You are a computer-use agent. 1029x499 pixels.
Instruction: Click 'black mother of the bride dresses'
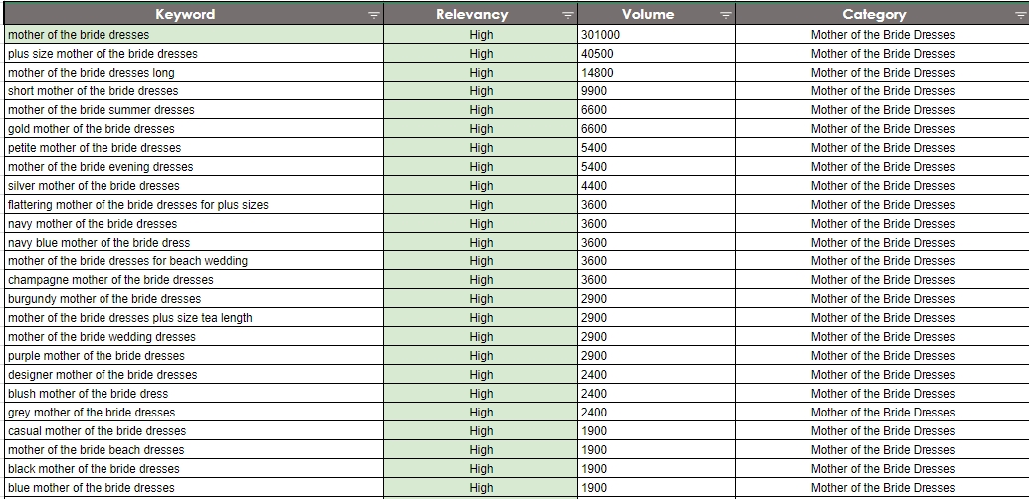(x=194, y=469)
